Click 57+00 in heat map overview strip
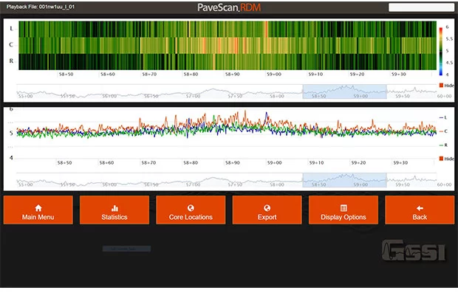458x293 pixels. coord(193,96)
